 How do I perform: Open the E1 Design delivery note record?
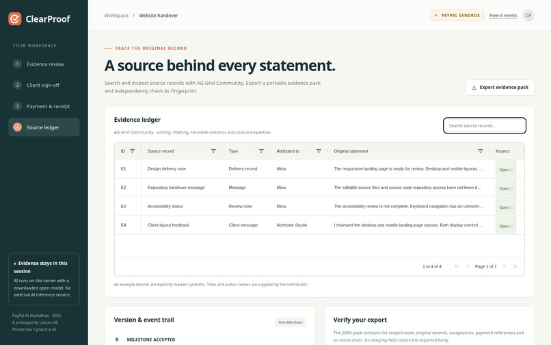506,170
